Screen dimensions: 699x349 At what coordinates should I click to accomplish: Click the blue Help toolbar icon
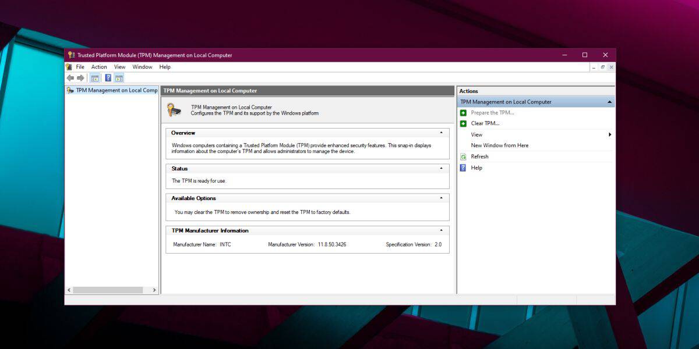pyautogui.click(x=108, y=78)
